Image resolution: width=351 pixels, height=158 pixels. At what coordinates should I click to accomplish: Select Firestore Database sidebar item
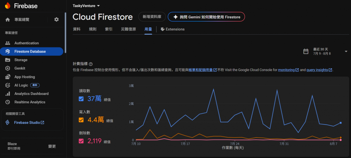pos(32,52)
